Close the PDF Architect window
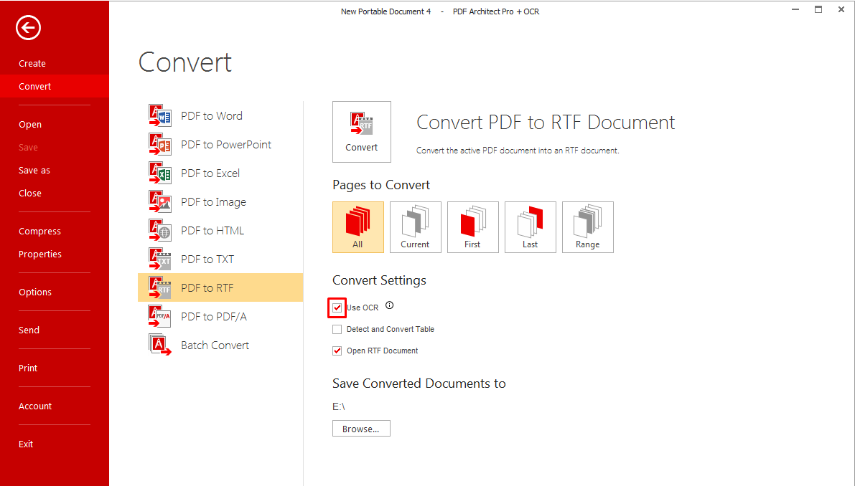Image resolution: width=855 pixels, height=486 pixels. [841, 9]
